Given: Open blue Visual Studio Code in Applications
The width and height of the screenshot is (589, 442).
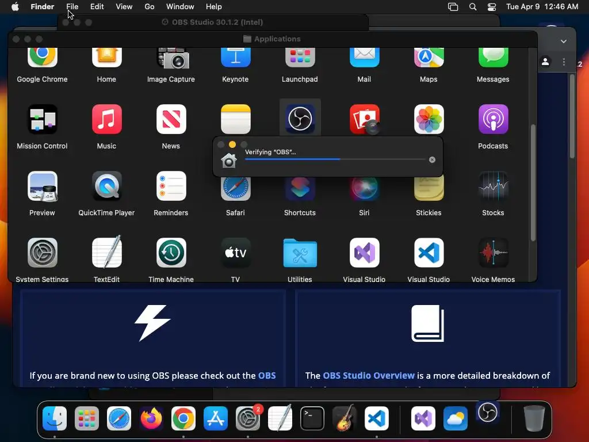Looking at the screenshot, I should click(x=429, y=253).
